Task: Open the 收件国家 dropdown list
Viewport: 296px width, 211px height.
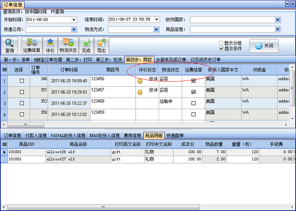Action: [x=278, y=20]
